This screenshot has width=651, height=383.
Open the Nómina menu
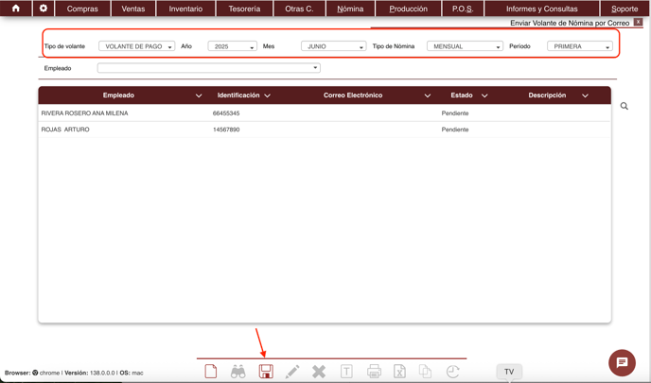click(350, 9)
